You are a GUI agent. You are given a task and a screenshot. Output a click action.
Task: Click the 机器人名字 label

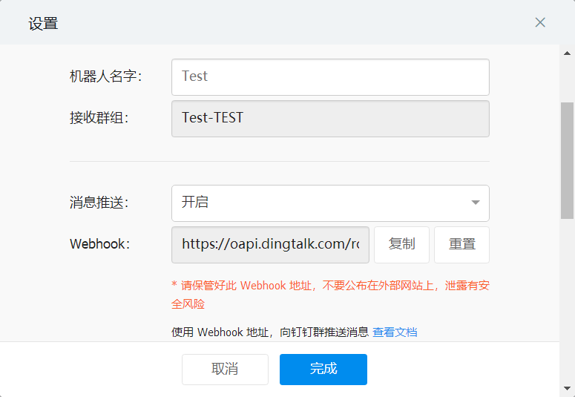[106, 76]
